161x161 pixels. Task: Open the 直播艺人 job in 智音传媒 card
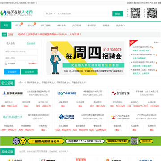(x=135, y=102)
